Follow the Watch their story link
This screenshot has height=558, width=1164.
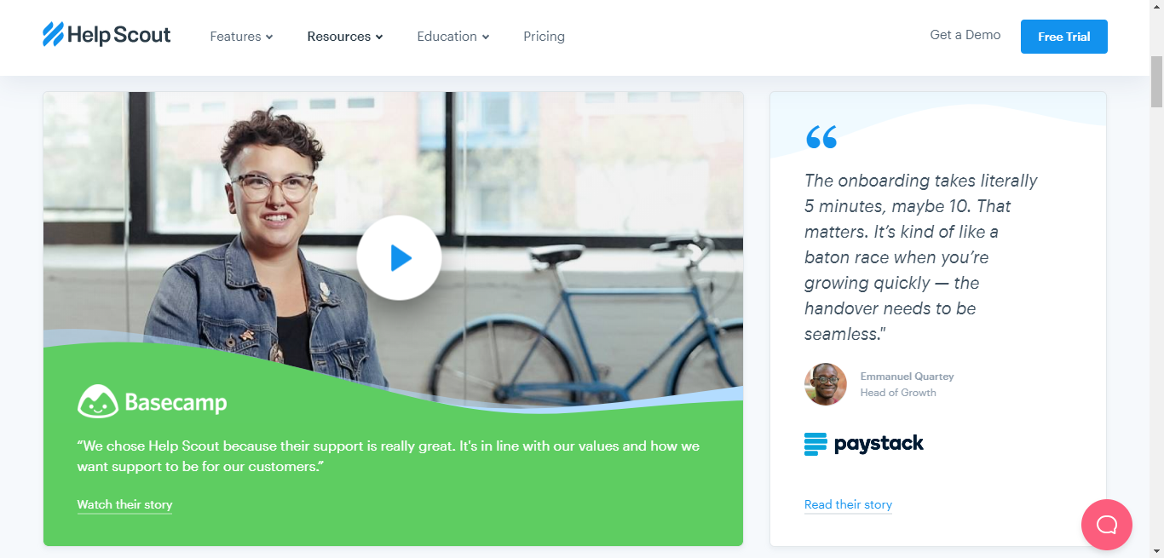[124, 504]
